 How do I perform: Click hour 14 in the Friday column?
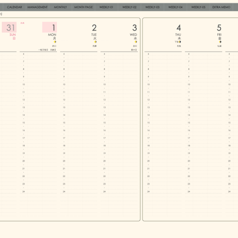[x=189, y=115]
